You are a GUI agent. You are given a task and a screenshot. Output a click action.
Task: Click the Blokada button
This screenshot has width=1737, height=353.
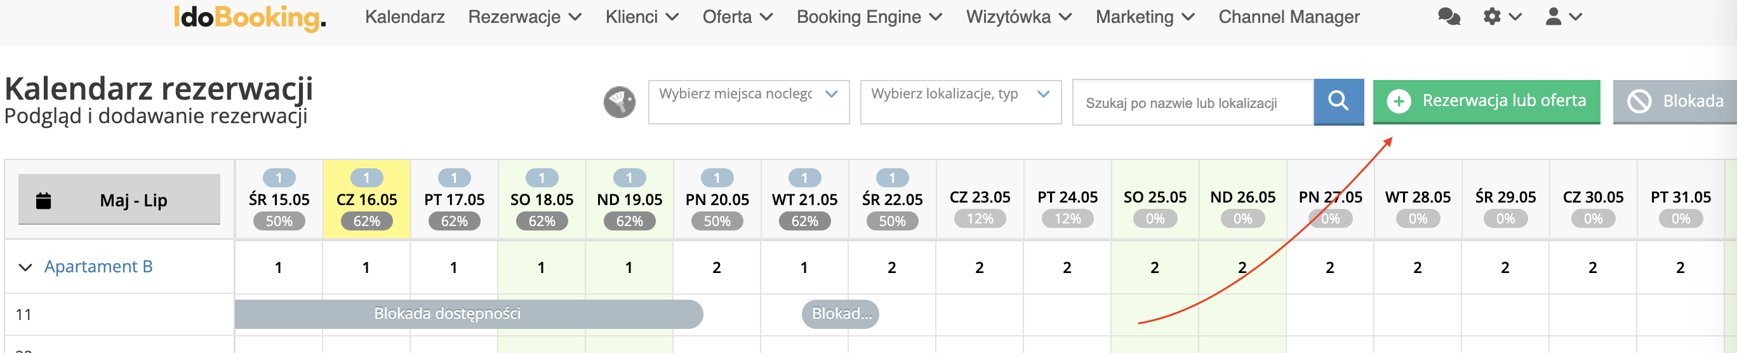click(1675, 102)
